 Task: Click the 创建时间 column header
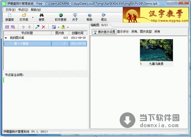[x=78, y=33]
